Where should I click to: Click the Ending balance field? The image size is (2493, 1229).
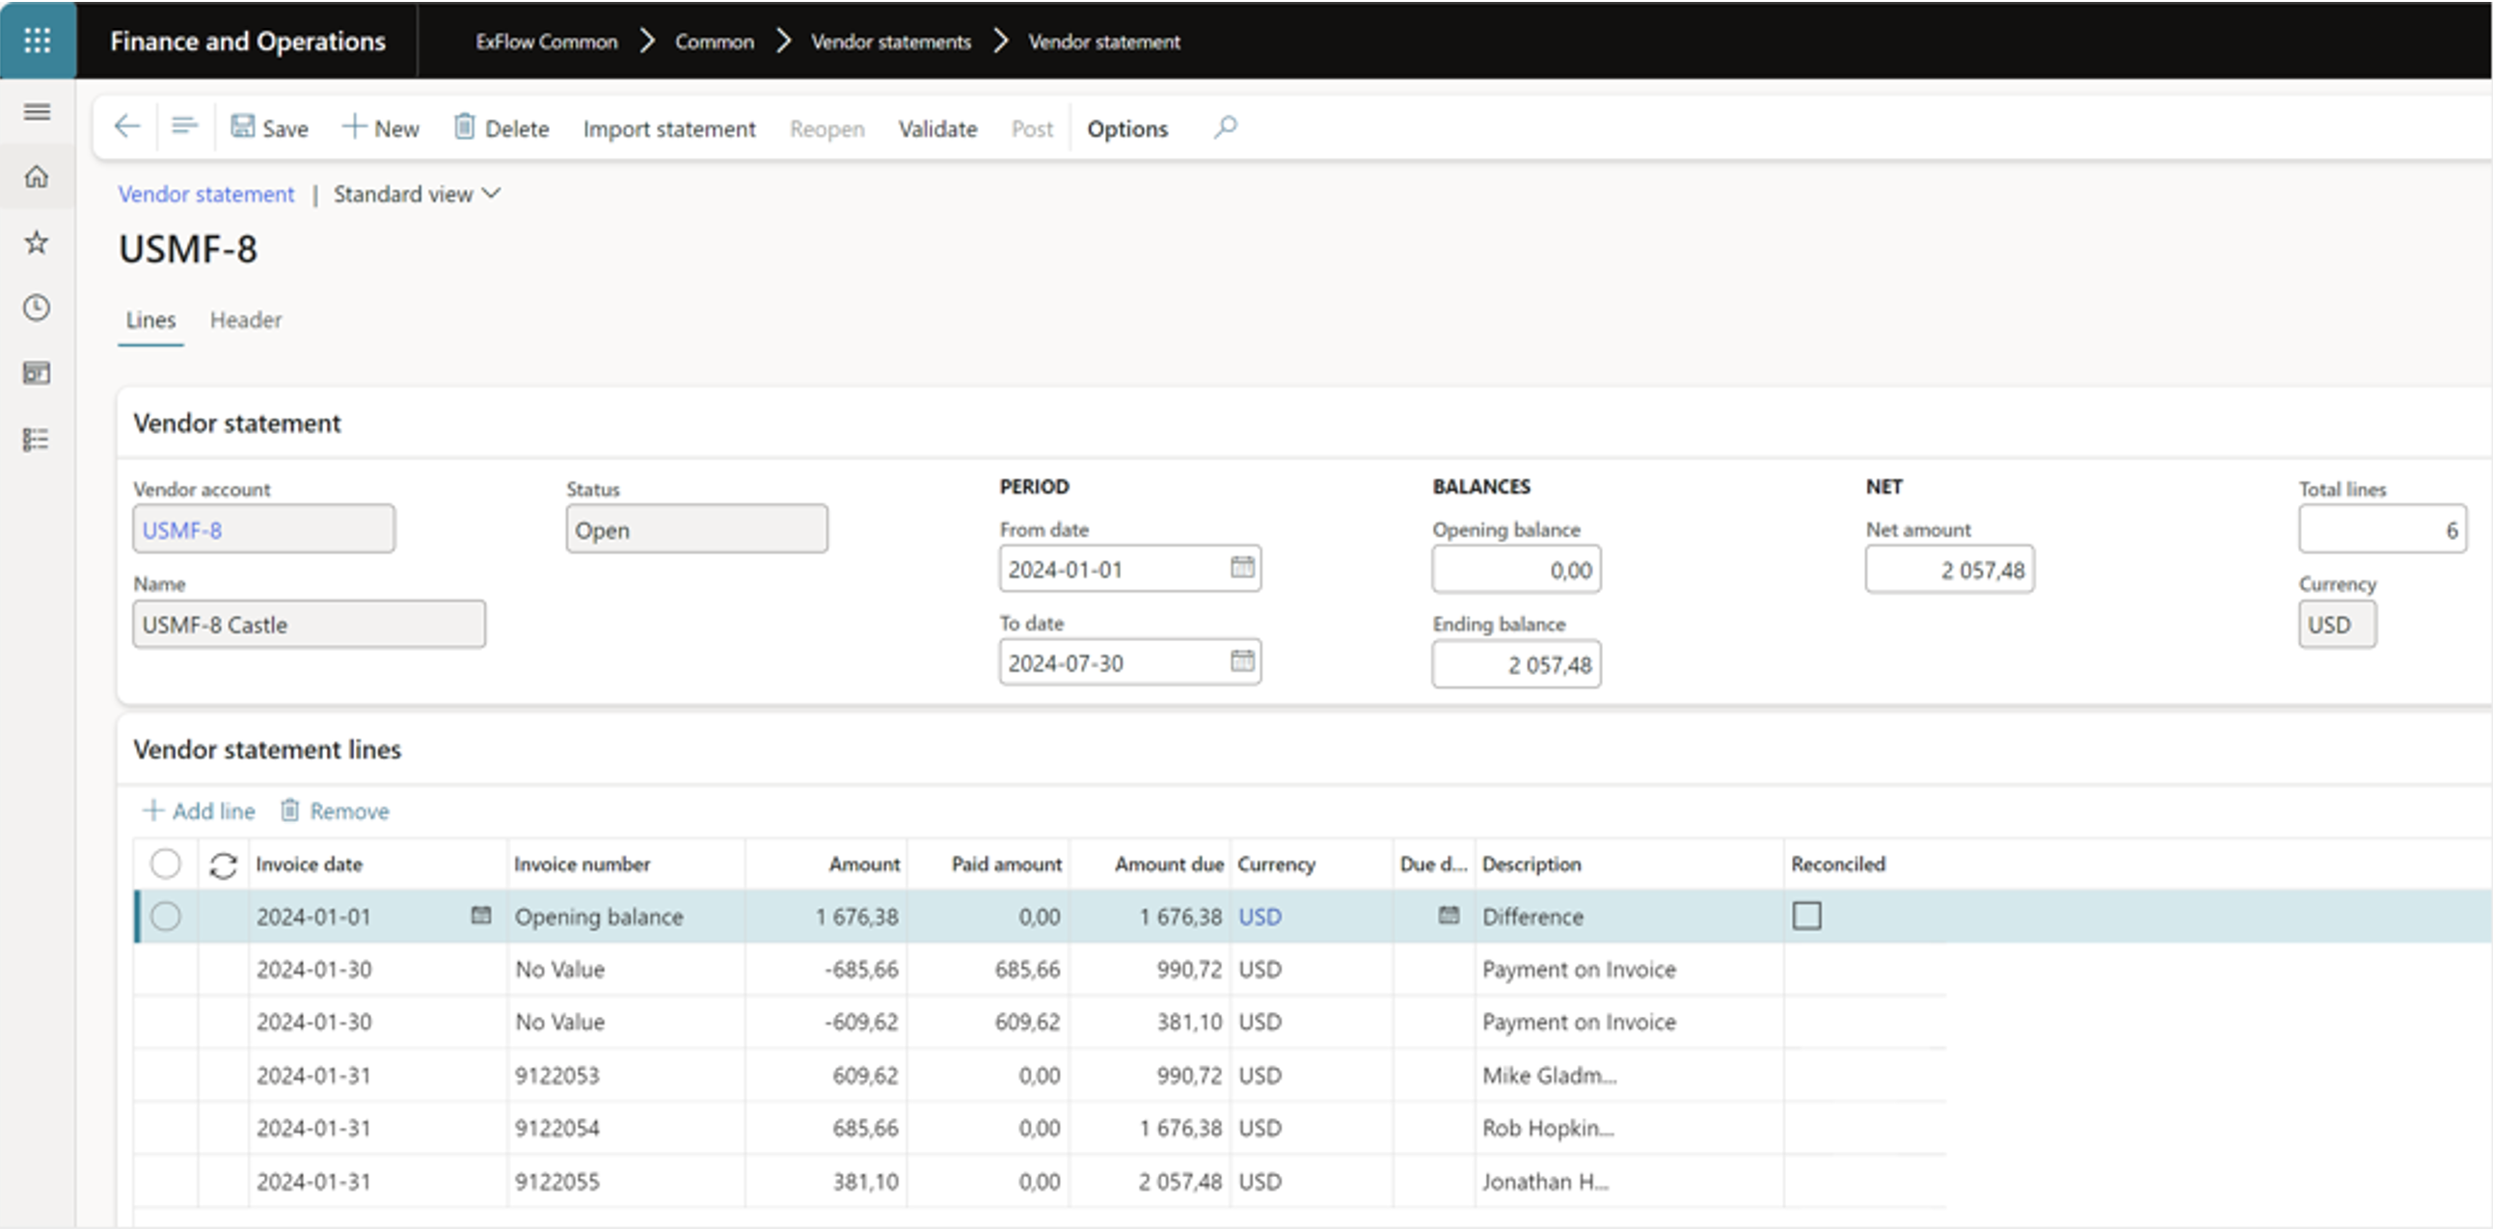(x=1516, y=664)
